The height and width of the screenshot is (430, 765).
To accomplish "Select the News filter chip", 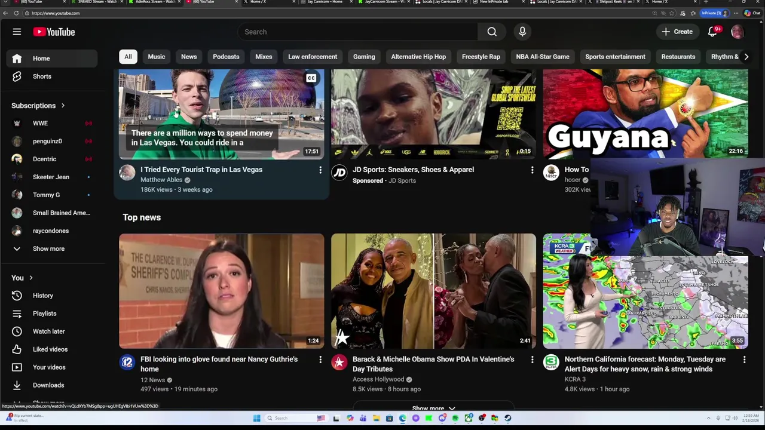I will (189, 57).
